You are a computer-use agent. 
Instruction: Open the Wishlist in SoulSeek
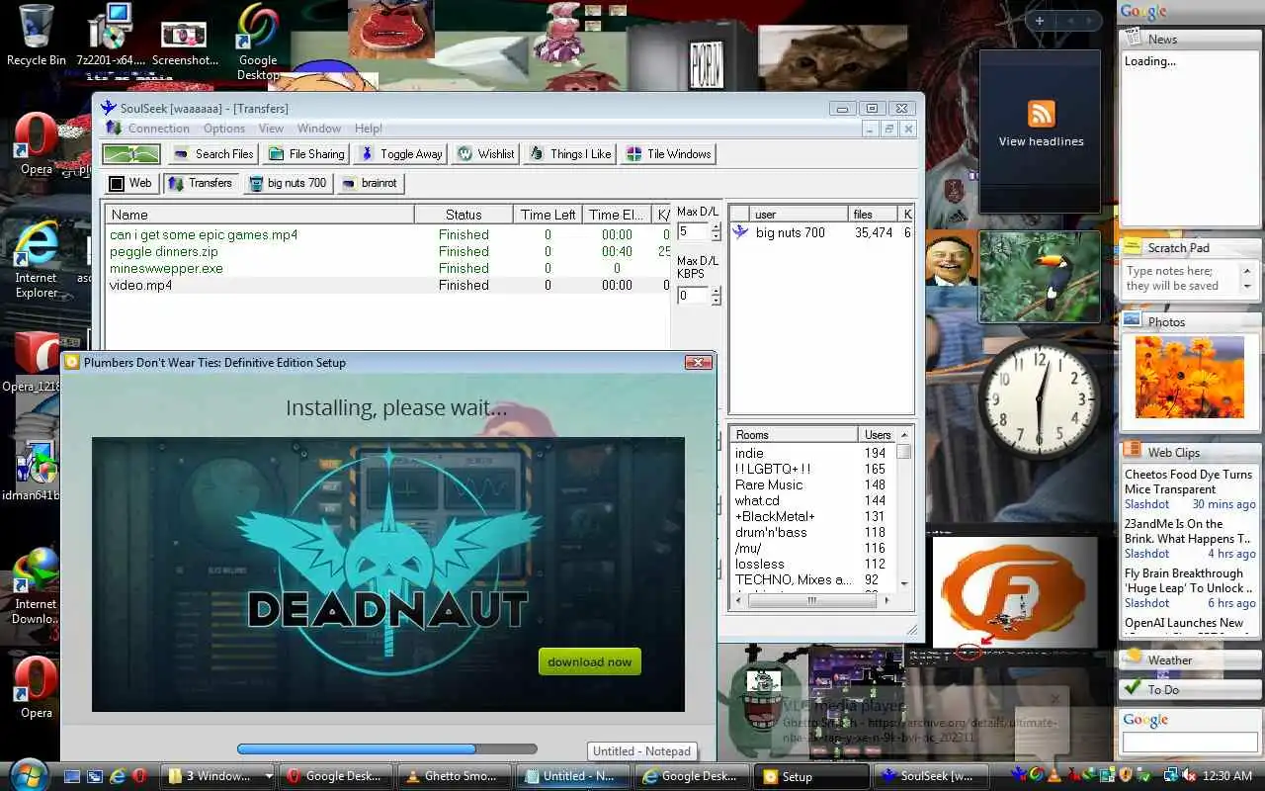(486, 154)
